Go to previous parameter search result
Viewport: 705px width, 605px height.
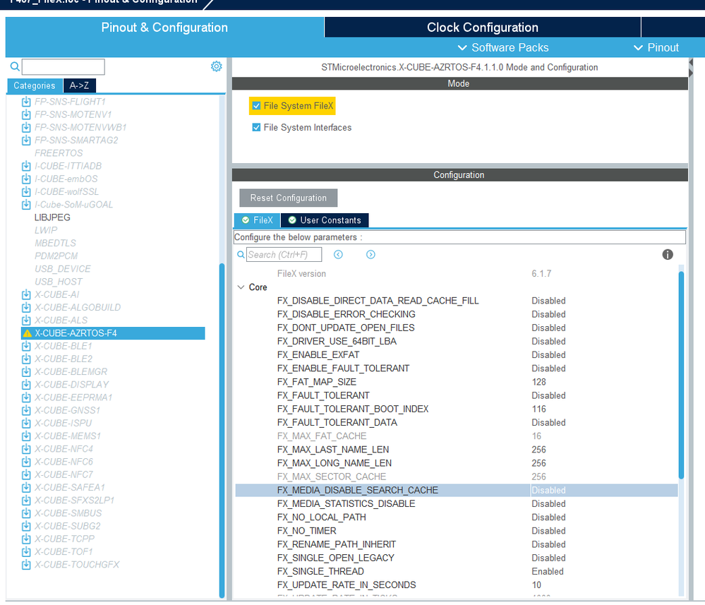pos(338,255)
